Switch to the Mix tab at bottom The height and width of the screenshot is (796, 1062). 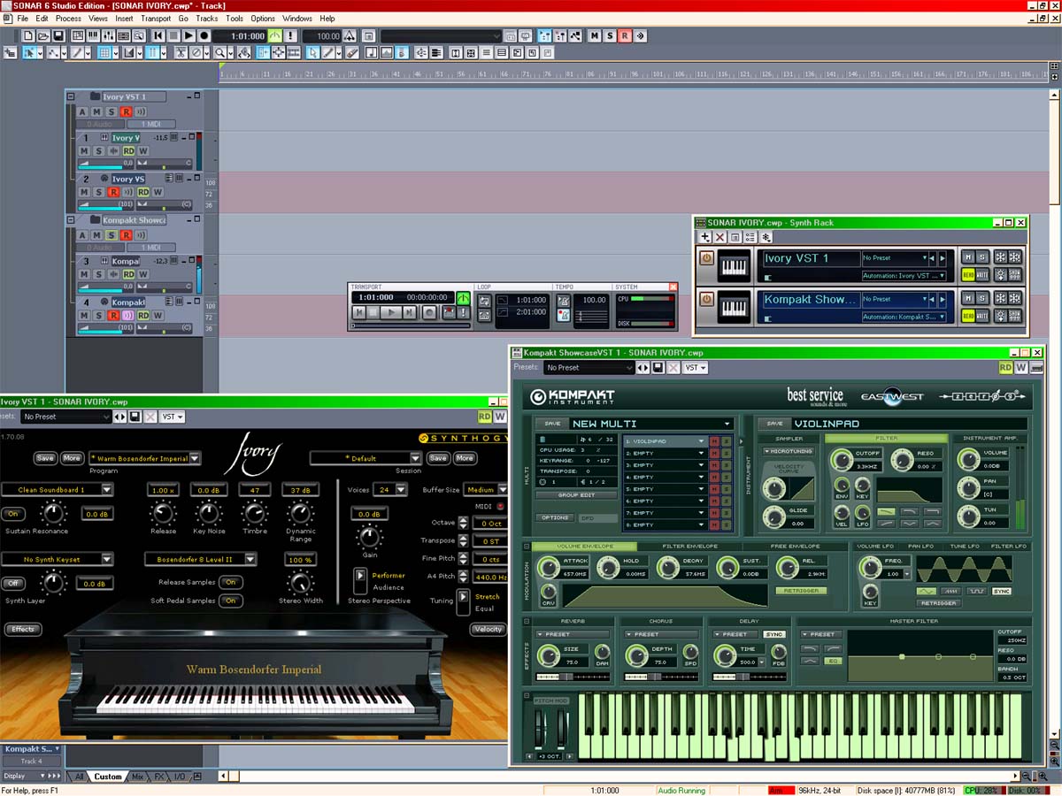coord(137,777)
